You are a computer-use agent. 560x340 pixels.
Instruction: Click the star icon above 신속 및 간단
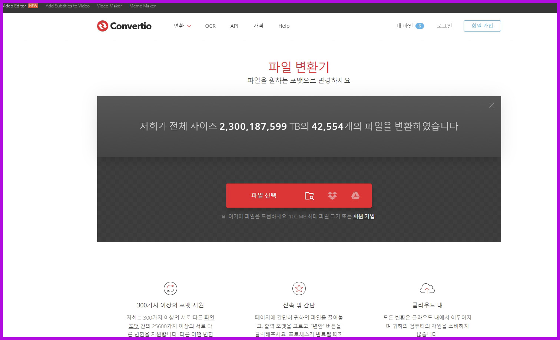pos(299,288)
